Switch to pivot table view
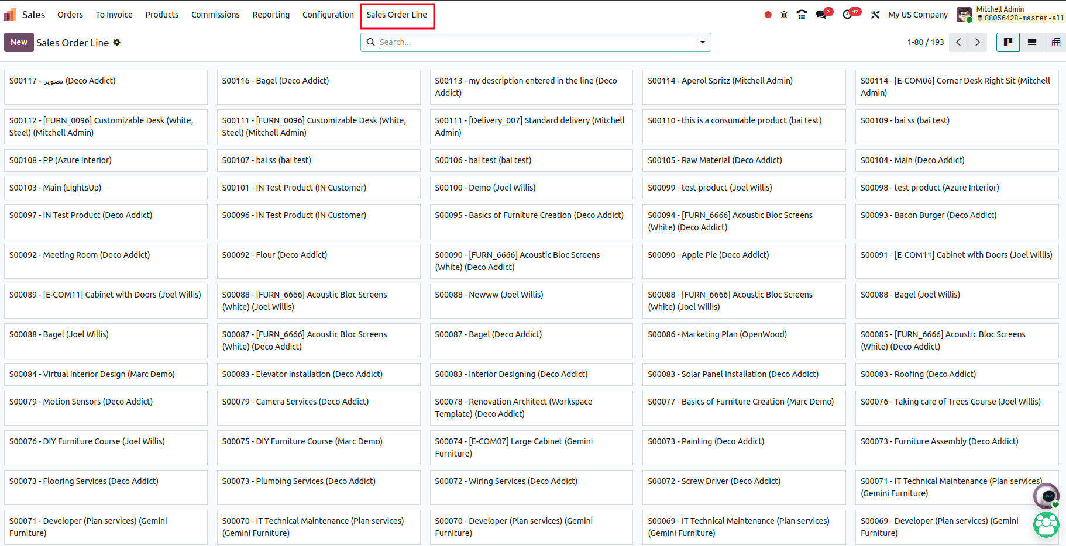1066x546 pixels. (x=1056, y=42)
